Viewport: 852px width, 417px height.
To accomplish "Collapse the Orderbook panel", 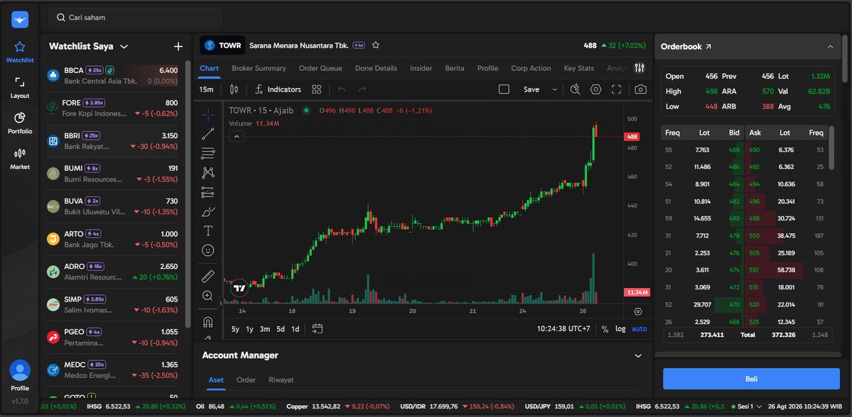I will click(830, 47).
